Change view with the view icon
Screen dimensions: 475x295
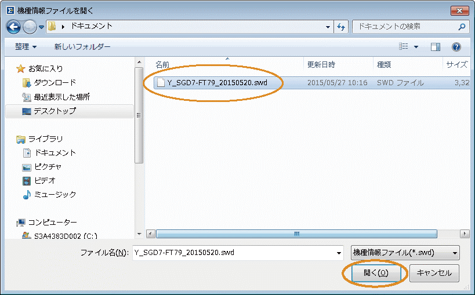pyautogui.click(x=404, y=46)
